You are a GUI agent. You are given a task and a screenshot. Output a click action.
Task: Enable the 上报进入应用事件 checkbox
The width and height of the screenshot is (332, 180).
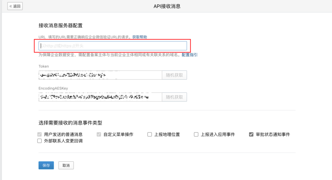click(196, 134)
